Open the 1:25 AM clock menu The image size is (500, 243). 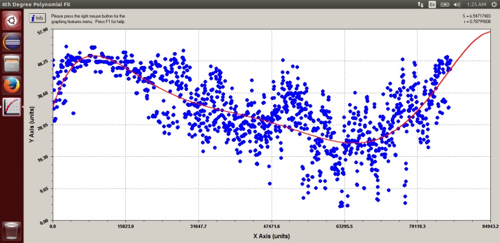click(x=476, y=4)
